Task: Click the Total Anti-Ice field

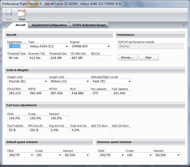Action: click(80, 130)
